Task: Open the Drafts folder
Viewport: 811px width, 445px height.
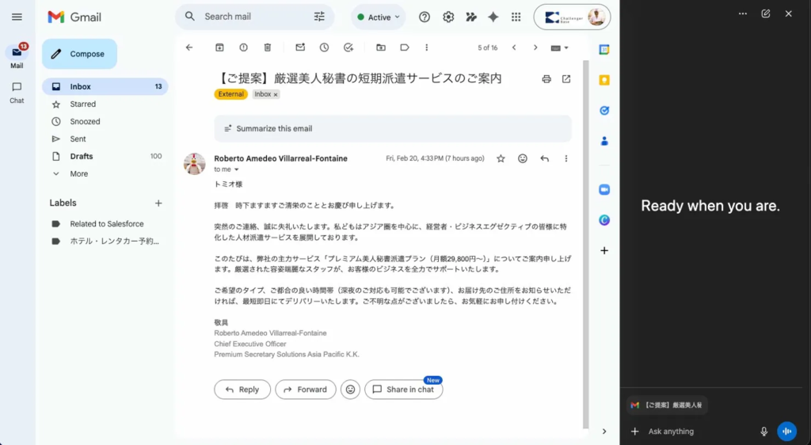Action: [x=82, y=156]
